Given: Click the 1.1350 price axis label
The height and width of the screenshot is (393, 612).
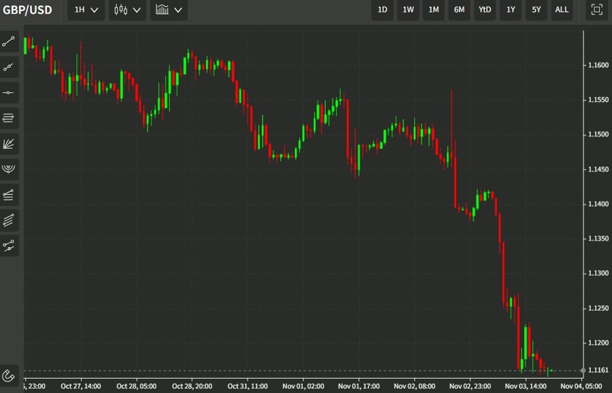Looking at the screenshot, I should pos(598,238).
